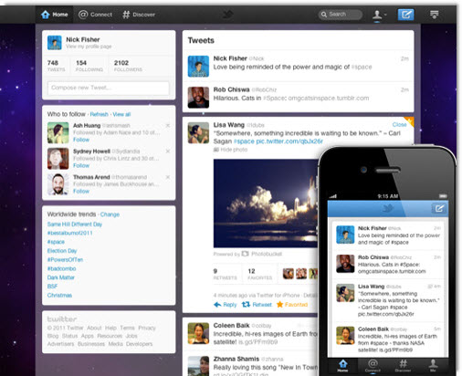Toggle the Favorited star on Lisa Wang's tweet
The height and width of the screenshot is (376, 462).
click(x=292, y=305)
